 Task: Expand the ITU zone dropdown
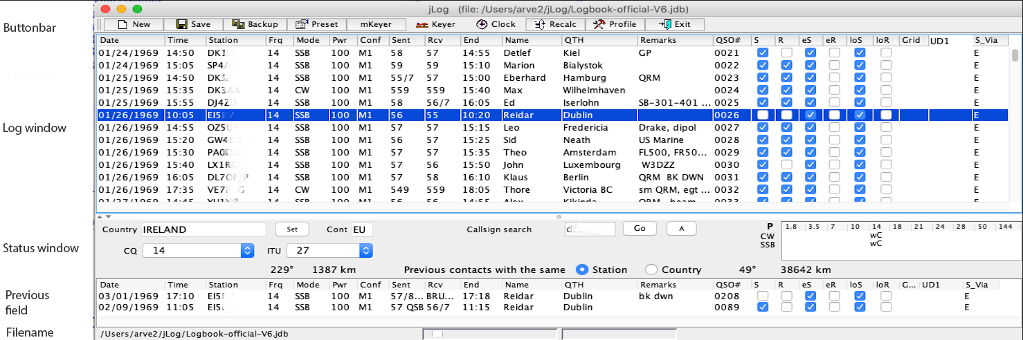(366, 251)
